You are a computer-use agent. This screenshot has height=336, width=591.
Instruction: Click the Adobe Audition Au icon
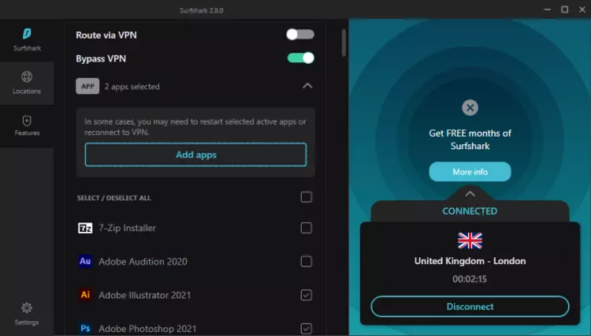tap(85, 261)
